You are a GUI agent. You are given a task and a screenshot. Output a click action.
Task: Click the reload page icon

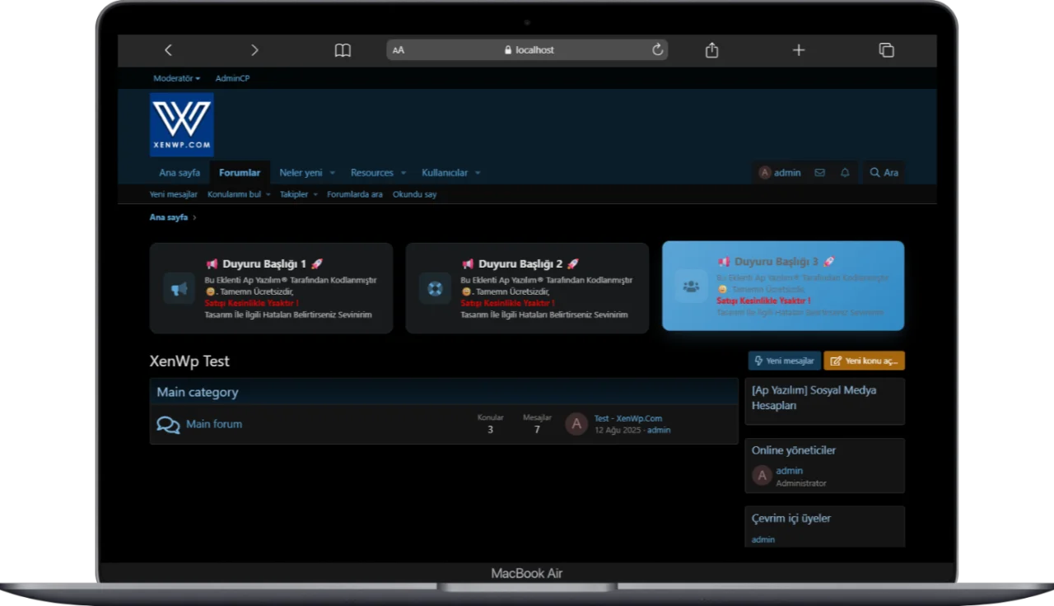coord(657,50)
